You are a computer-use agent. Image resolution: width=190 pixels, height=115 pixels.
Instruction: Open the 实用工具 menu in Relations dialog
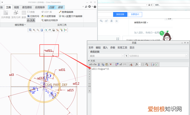coord(122,47)
